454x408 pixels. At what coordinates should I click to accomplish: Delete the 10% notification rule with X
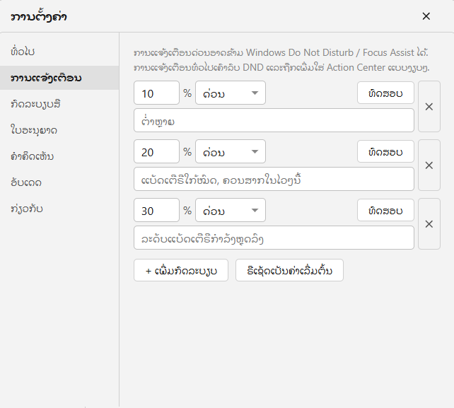pos(429,107)
